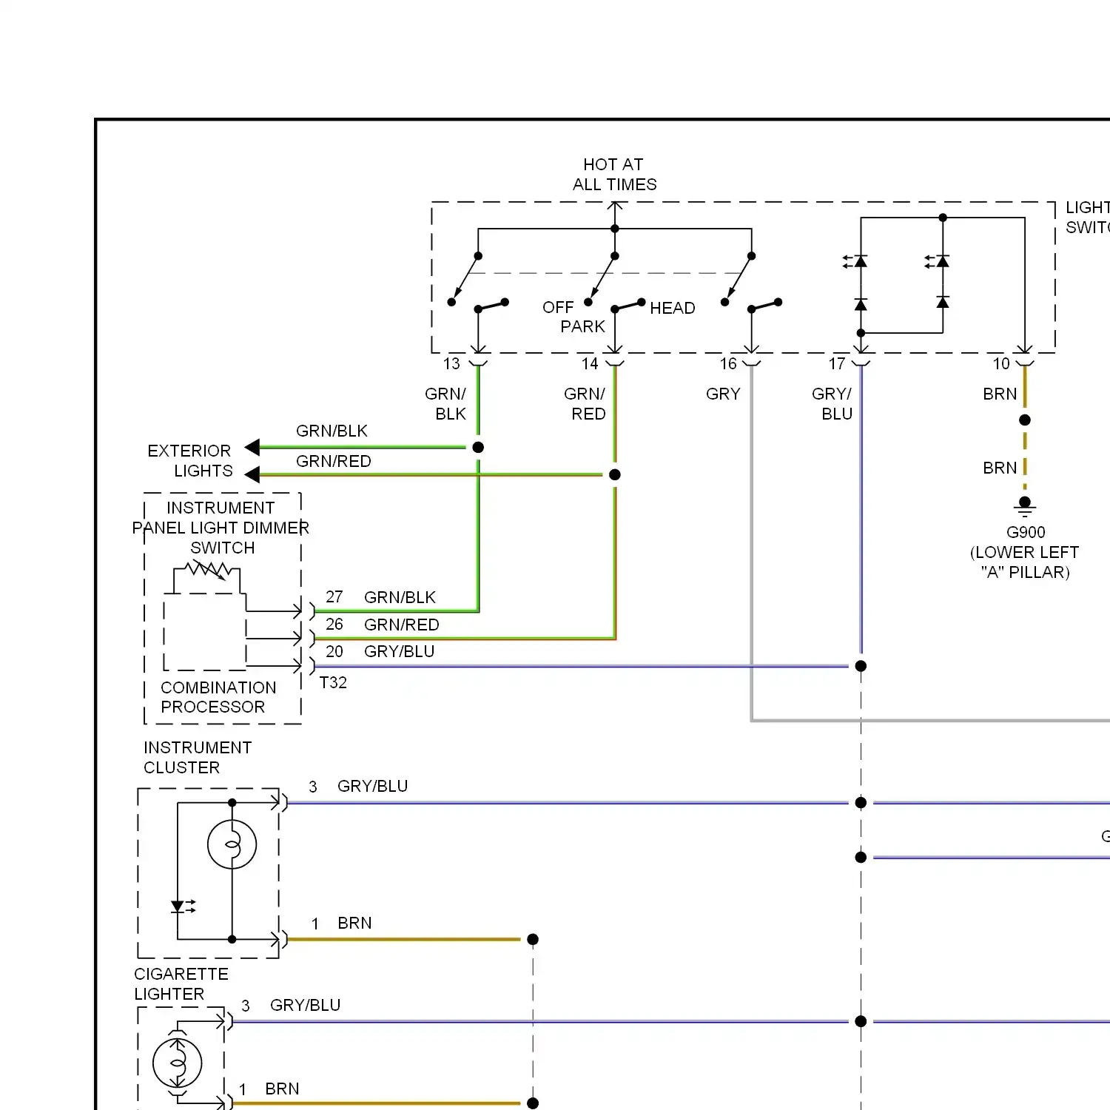Click connector pin number 10
The height and width of the screenshot is (1110, 1110).
1001,363
